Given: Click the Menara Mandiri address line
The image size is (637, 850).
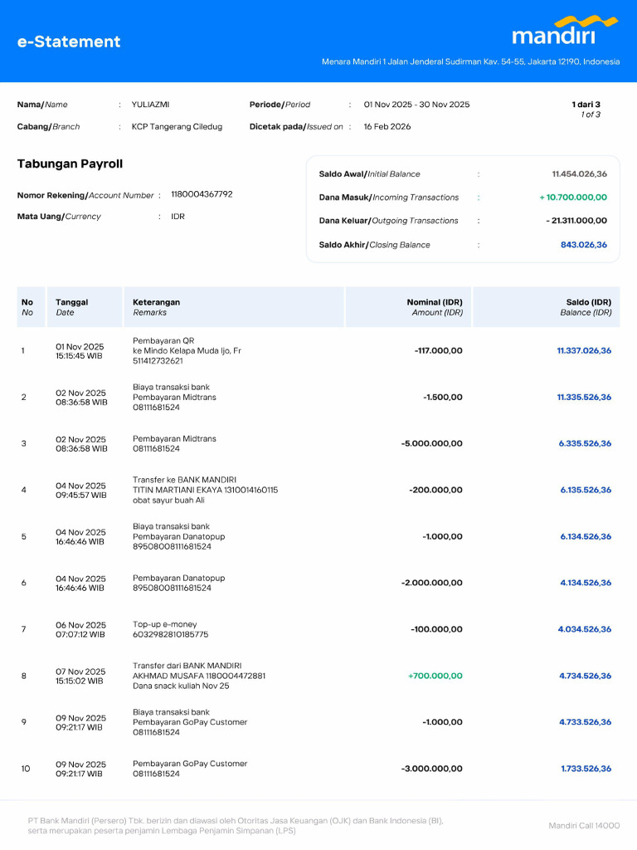Looking at the screenshot, I should coord(471,61).
